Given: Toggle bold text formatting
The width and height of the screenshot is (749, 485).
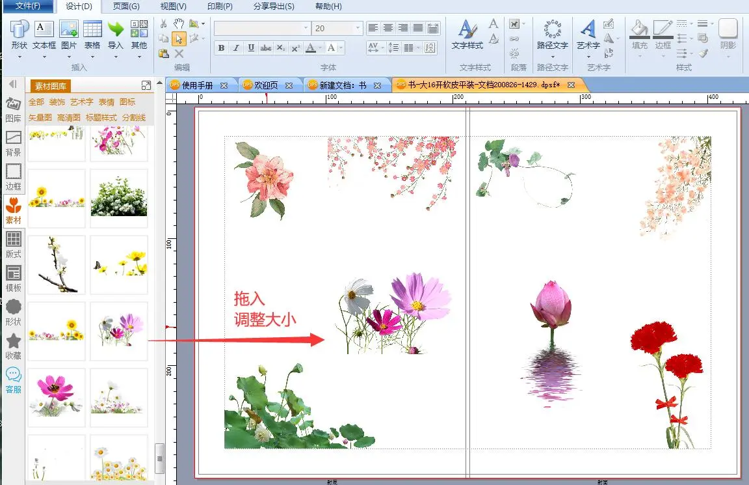Looking at the screenshot, I should [221, 48].
